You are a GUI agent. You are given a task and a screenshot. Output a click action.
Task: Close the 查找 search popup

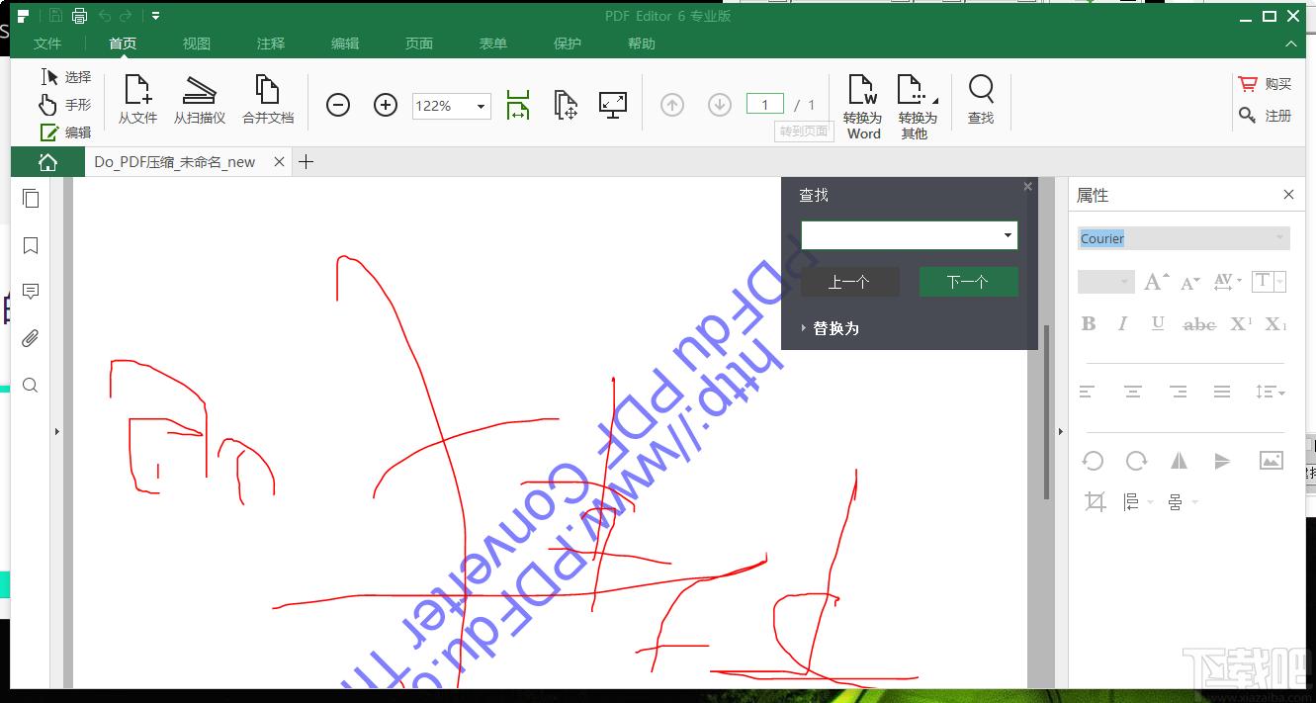1027,186
